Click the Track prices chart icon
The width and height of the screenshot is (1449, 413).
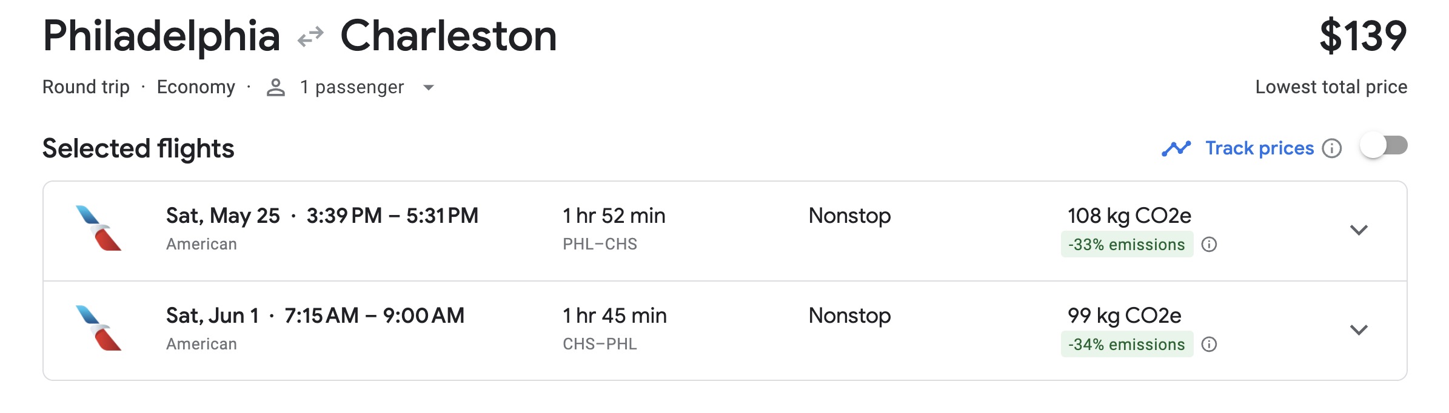pos(1176,148)
